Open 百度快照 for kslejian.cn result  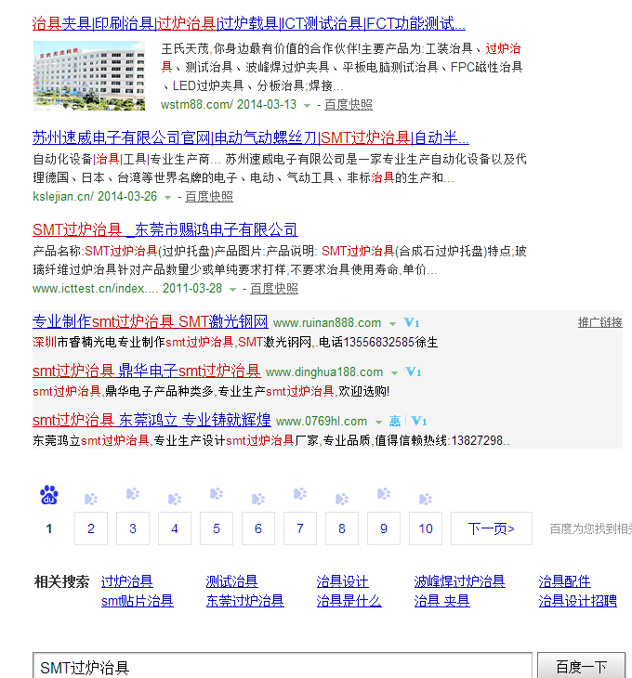(209, 197)
